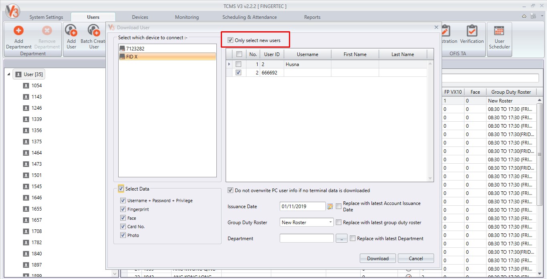This screenshot has width=547, height=279.
Task: Toggle Only select new users checkbox
Action: pyautogui.click(x=230, y=40)
